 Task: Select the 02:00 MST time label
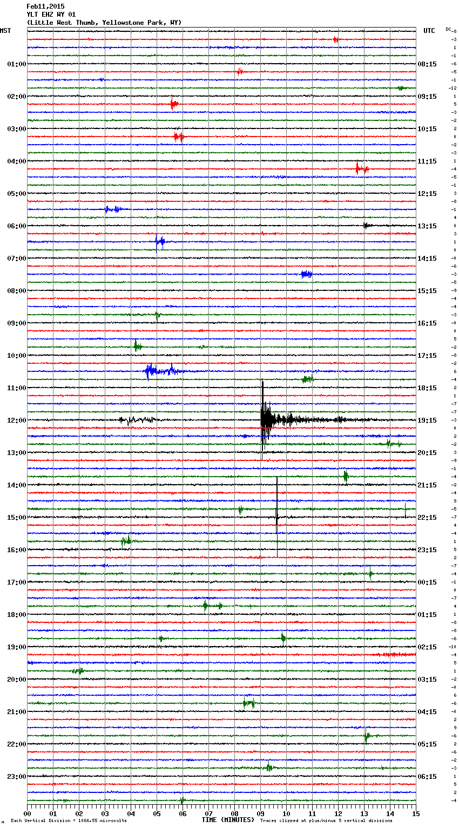17,97
